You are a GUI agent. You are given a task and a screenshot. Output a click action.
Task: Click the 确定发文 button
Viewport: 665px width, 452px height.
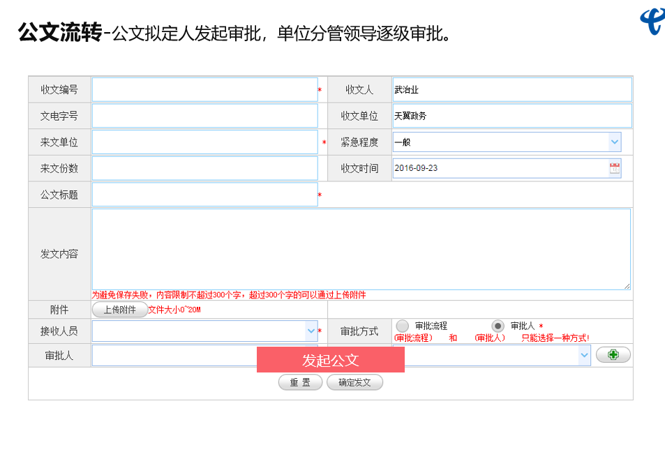[x=354, y=382]
